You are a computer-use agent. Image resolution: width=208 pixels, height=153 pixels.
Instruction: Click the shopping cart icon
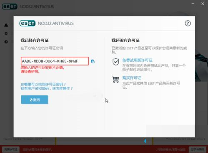(115, 79)
